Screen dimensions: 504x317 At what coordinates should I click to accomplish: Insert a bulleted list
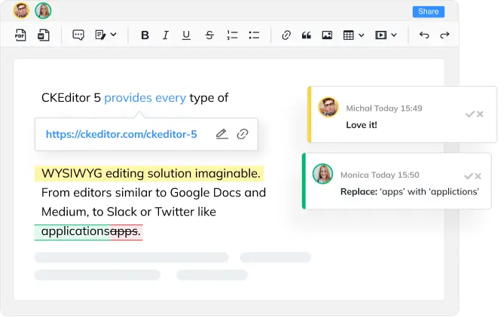click(x=254, y=35)
